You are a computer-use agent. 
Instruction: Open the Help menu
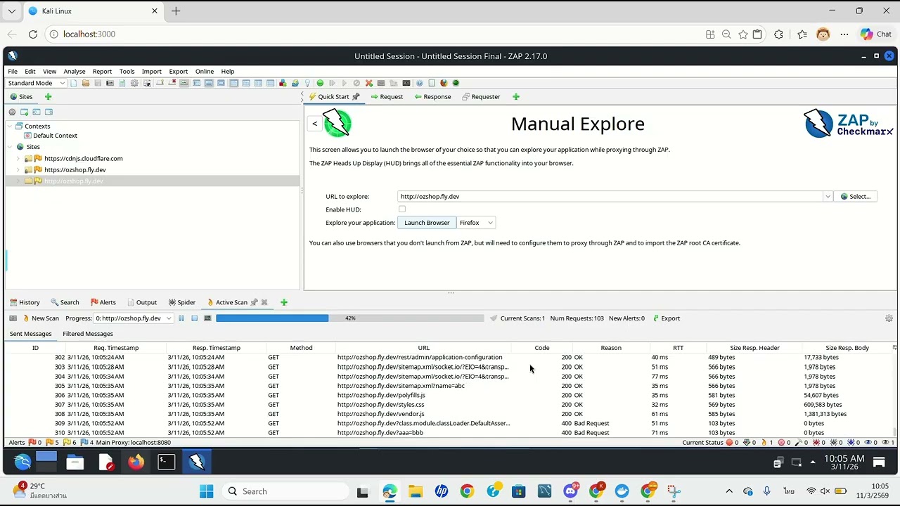coord(228,72)
